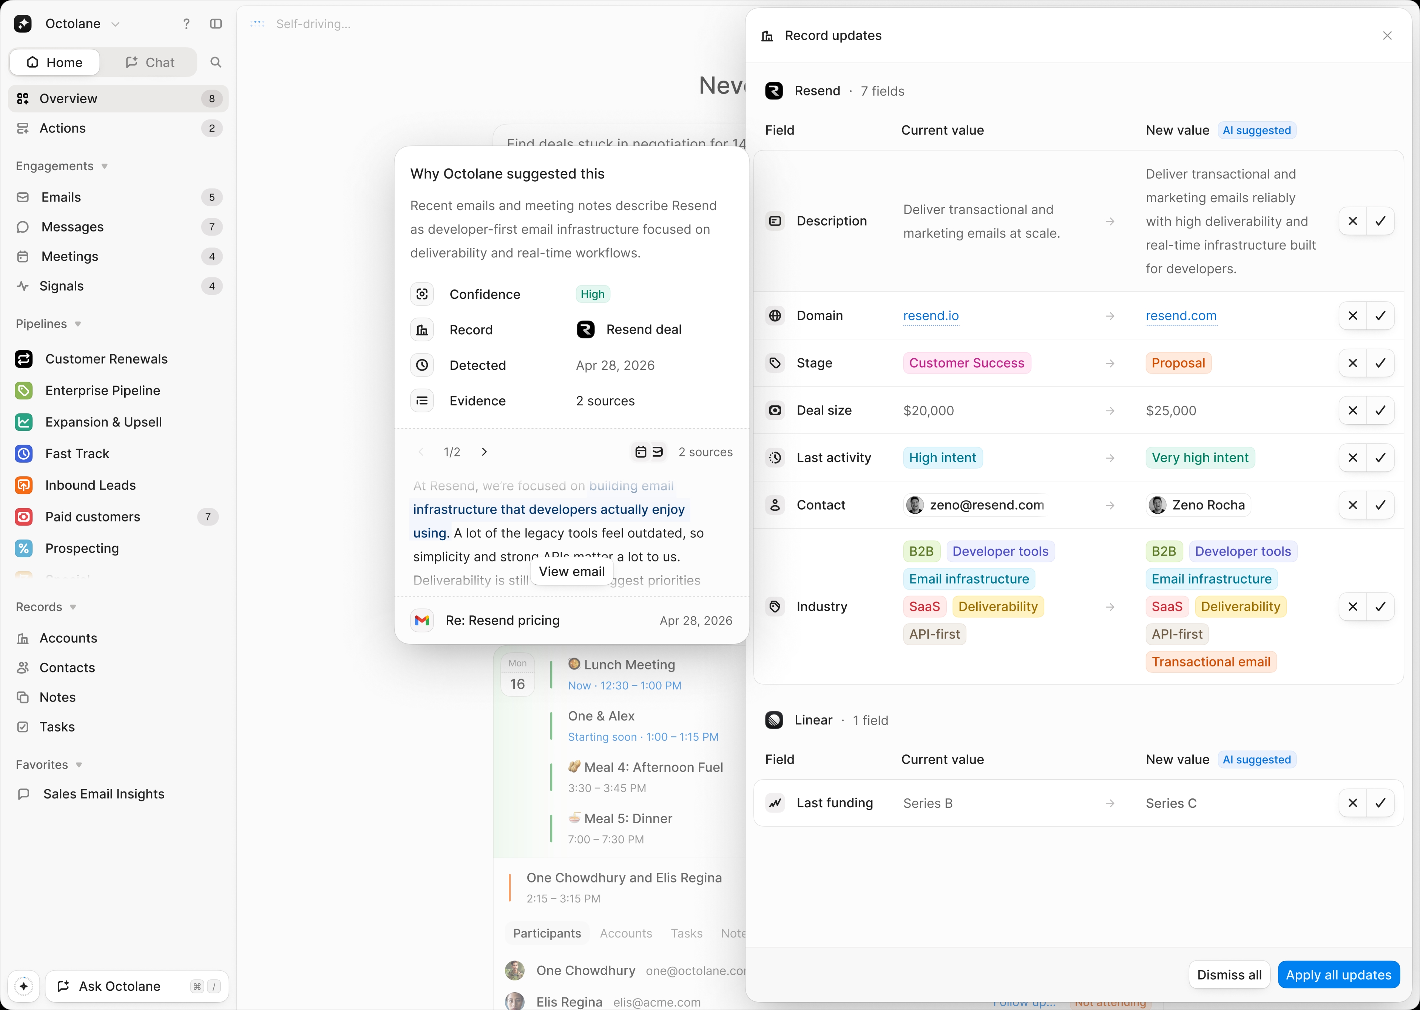Go to previous evidence source
The image size is (1420, 1010).
pyautogui.click(x=421, y=452)
